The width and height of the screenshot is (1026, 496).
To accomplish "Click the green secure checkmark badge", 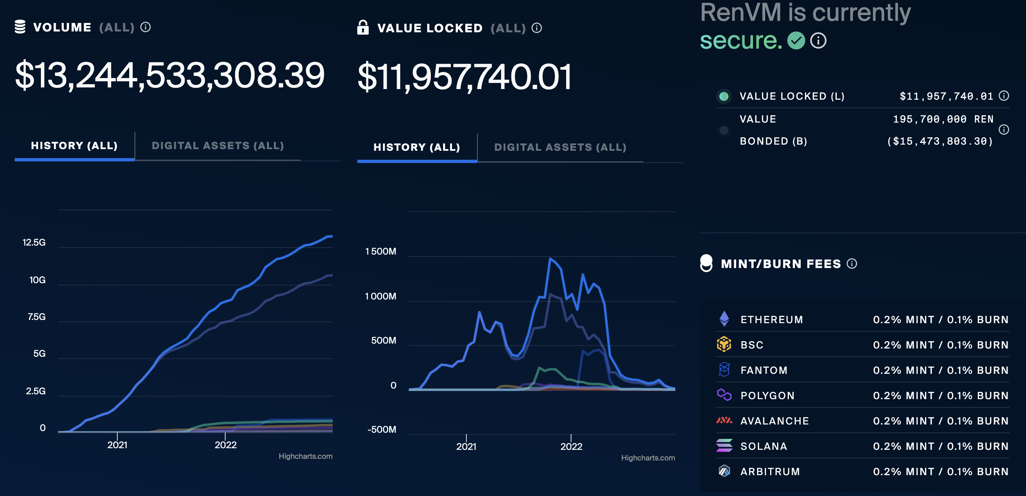I will click(796, 40).
